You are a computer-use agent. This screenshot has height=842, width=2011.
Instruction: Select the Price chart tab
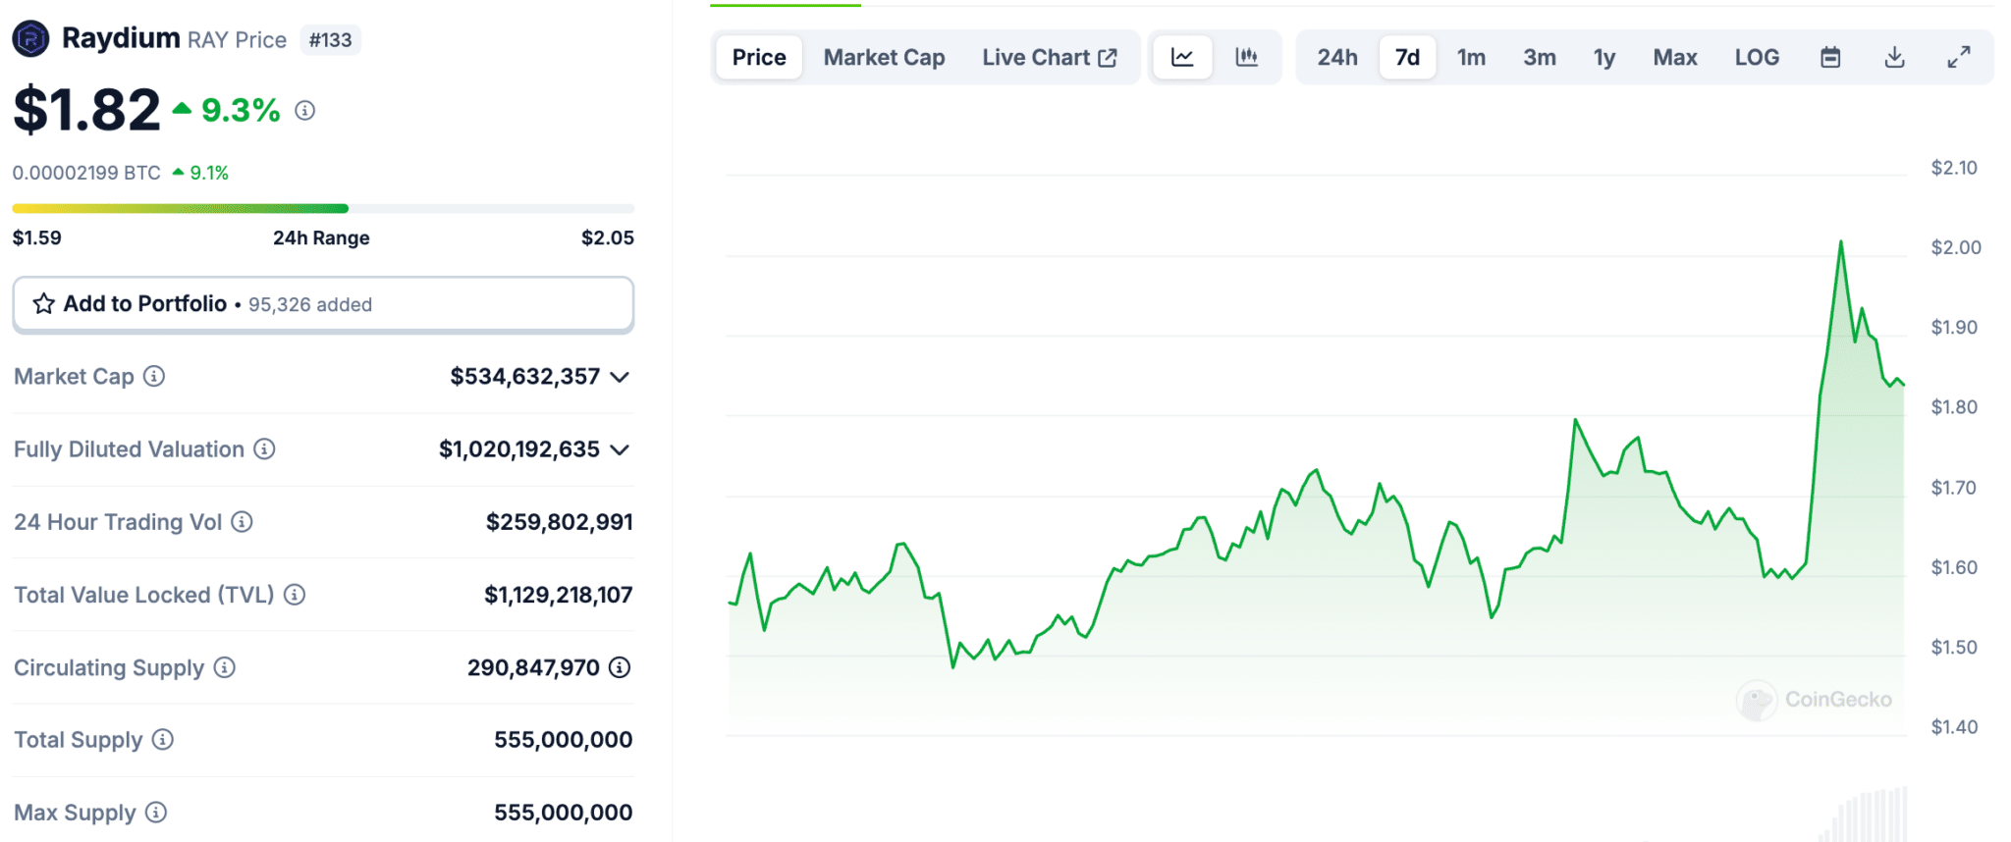(x=759, y=57)
